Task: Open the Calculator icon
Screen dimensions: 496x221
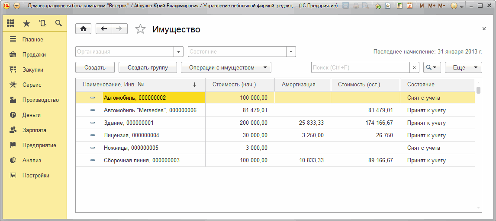Action: [x=400, y=6]
